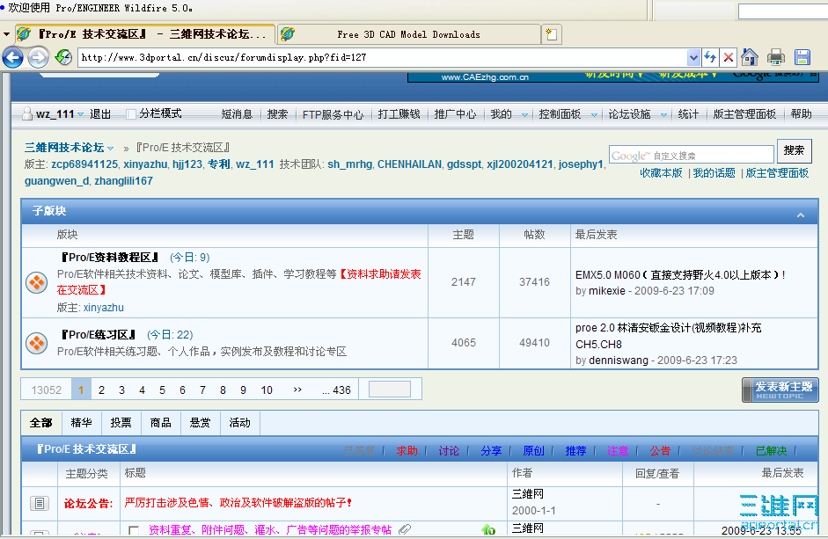
Task: Open the home page icon
Action: coord(750,57)
